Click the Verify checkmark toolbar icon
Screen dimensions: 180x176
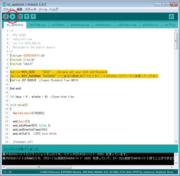[6, 16]
